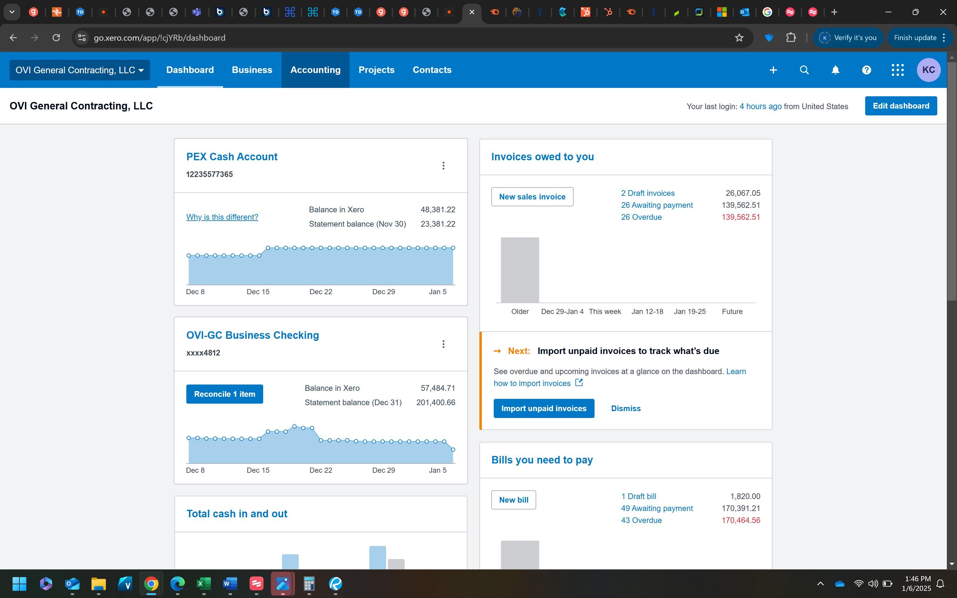Image resolution: width=957 pixels, height=598 pixels.
Task: View 49 Awaiting payment bills
Action: (657, 508)
